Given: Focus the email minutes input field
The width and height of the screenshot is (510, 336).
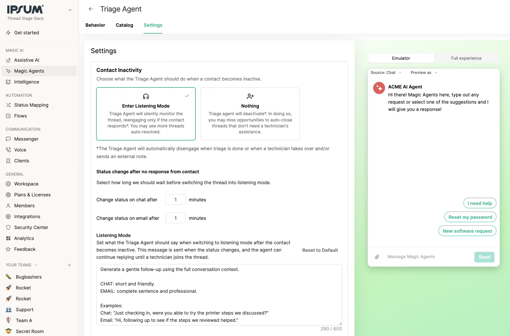Looking at the screenshot, I should point(176,218).
